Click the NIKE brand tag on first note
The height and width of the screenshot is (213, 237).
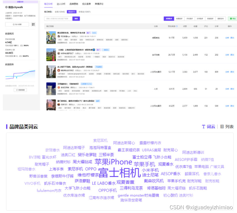click(x=94, y=33)
